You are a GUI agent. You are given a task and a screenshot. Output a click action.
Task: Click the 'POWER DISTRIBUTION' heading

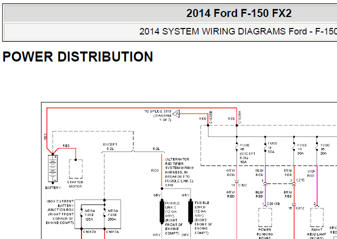coord(78,56)
